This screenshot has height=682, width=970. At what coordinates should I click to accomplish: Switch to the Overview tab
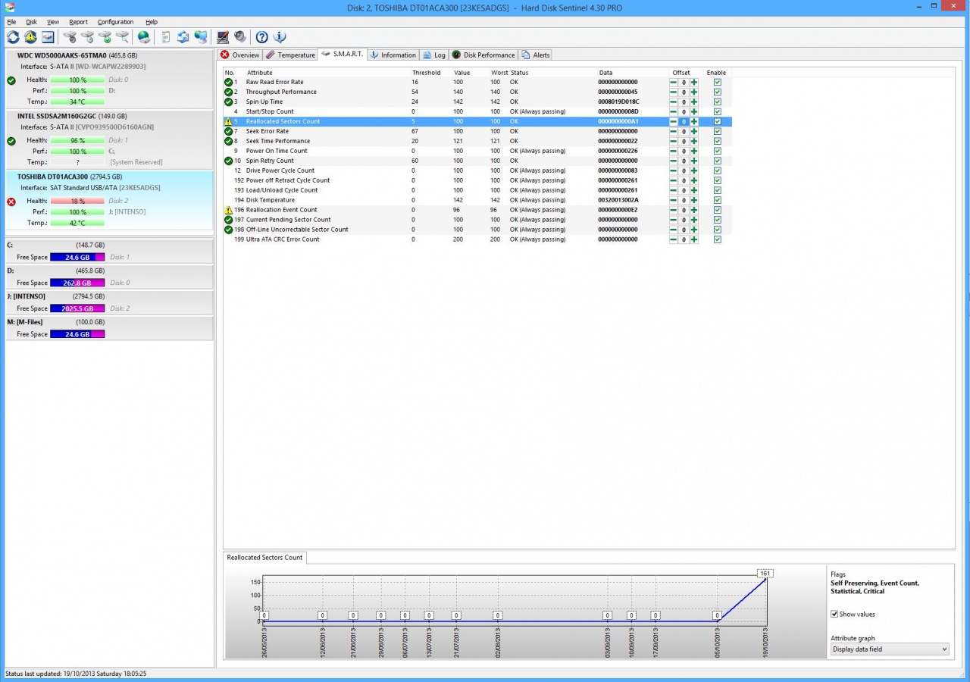[239, 55]
